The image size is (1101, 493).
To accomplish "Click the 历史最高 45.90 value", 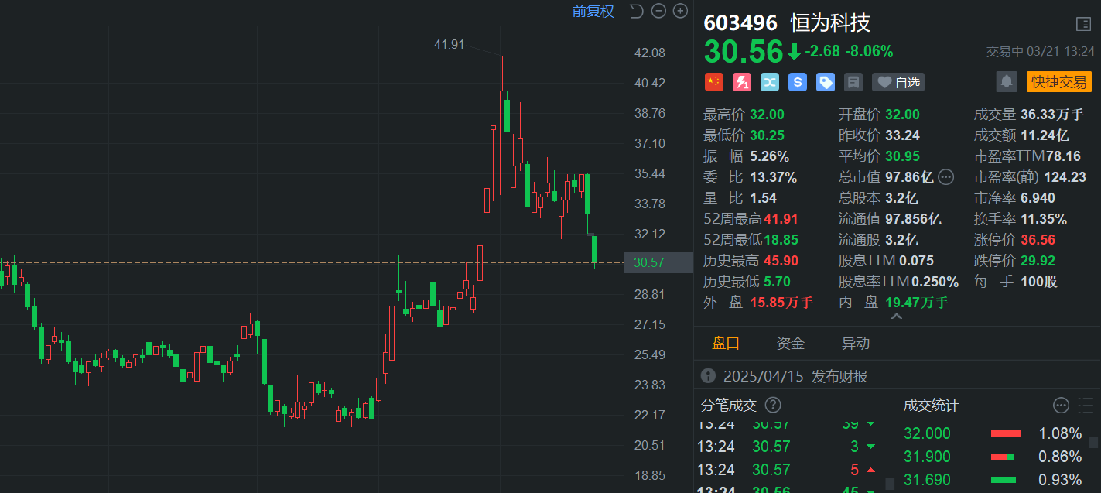I will (781, 261).
